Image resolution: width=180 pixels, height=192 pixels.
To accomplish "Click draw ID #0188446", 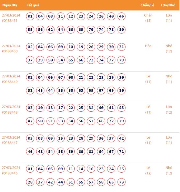I will [x=10, y=173].
